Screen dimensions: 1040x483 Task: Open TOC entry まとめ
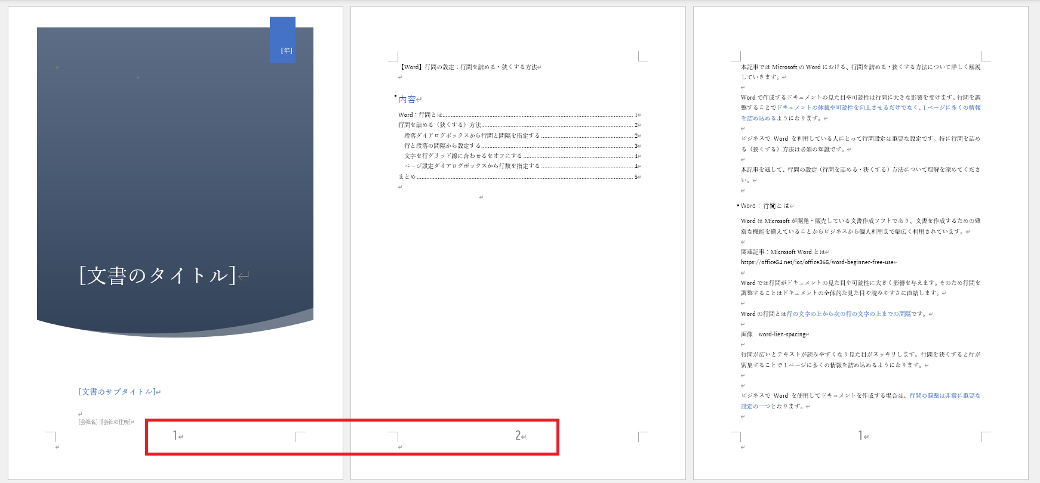click(x=518, y=177)
